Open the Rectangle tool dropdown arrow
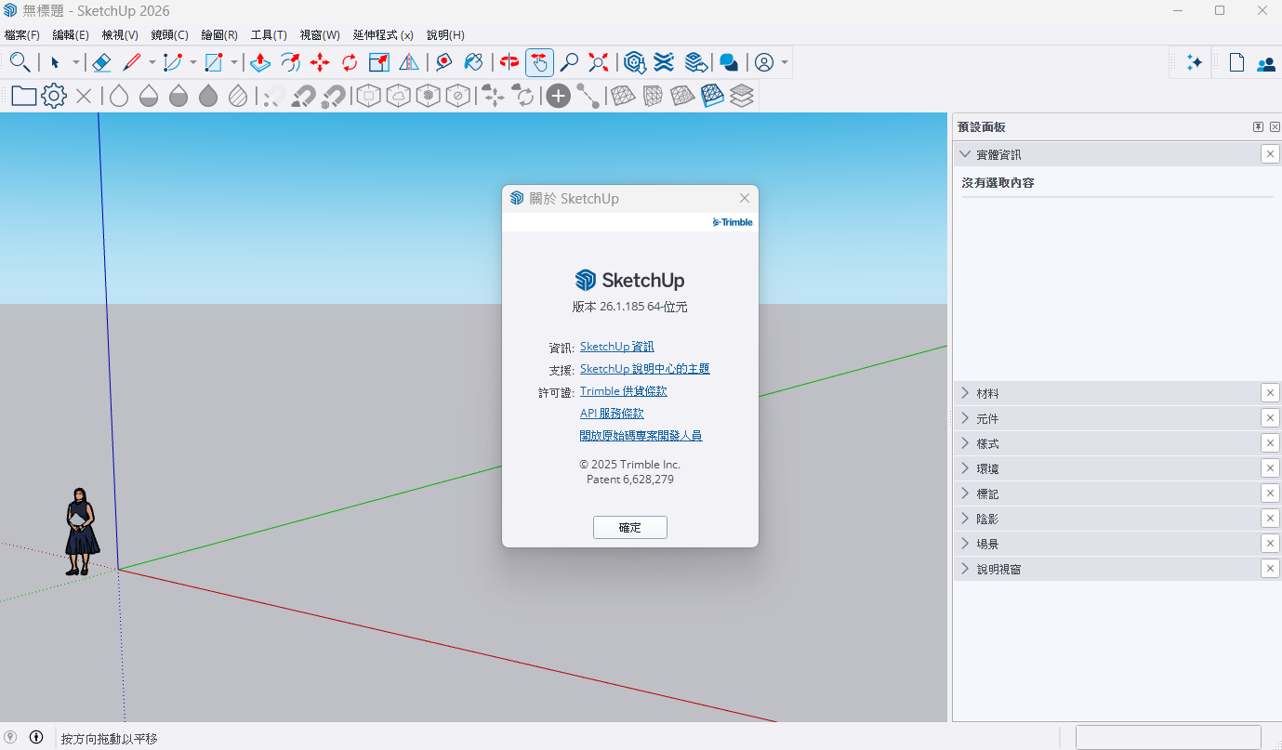This screenshot has width=1282, height=750. [233, 63]
